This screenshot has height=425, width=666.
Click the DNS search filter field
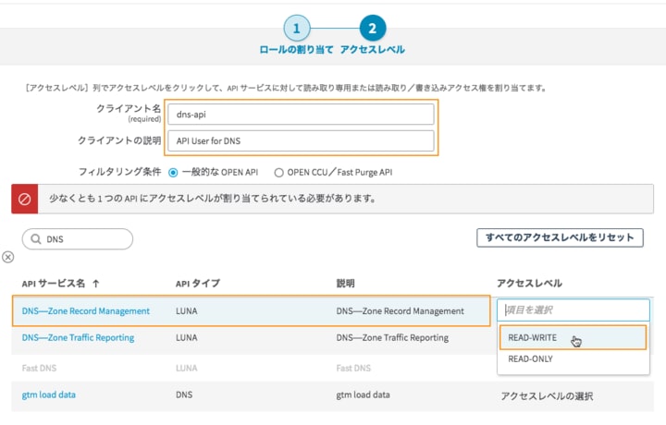click(83, 239)
